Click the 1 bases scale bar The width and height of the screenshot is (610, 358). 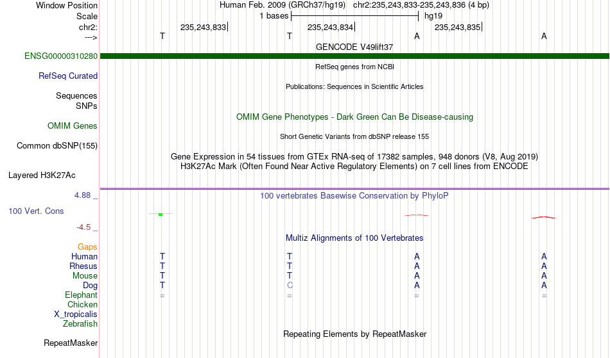coord(354,16)
